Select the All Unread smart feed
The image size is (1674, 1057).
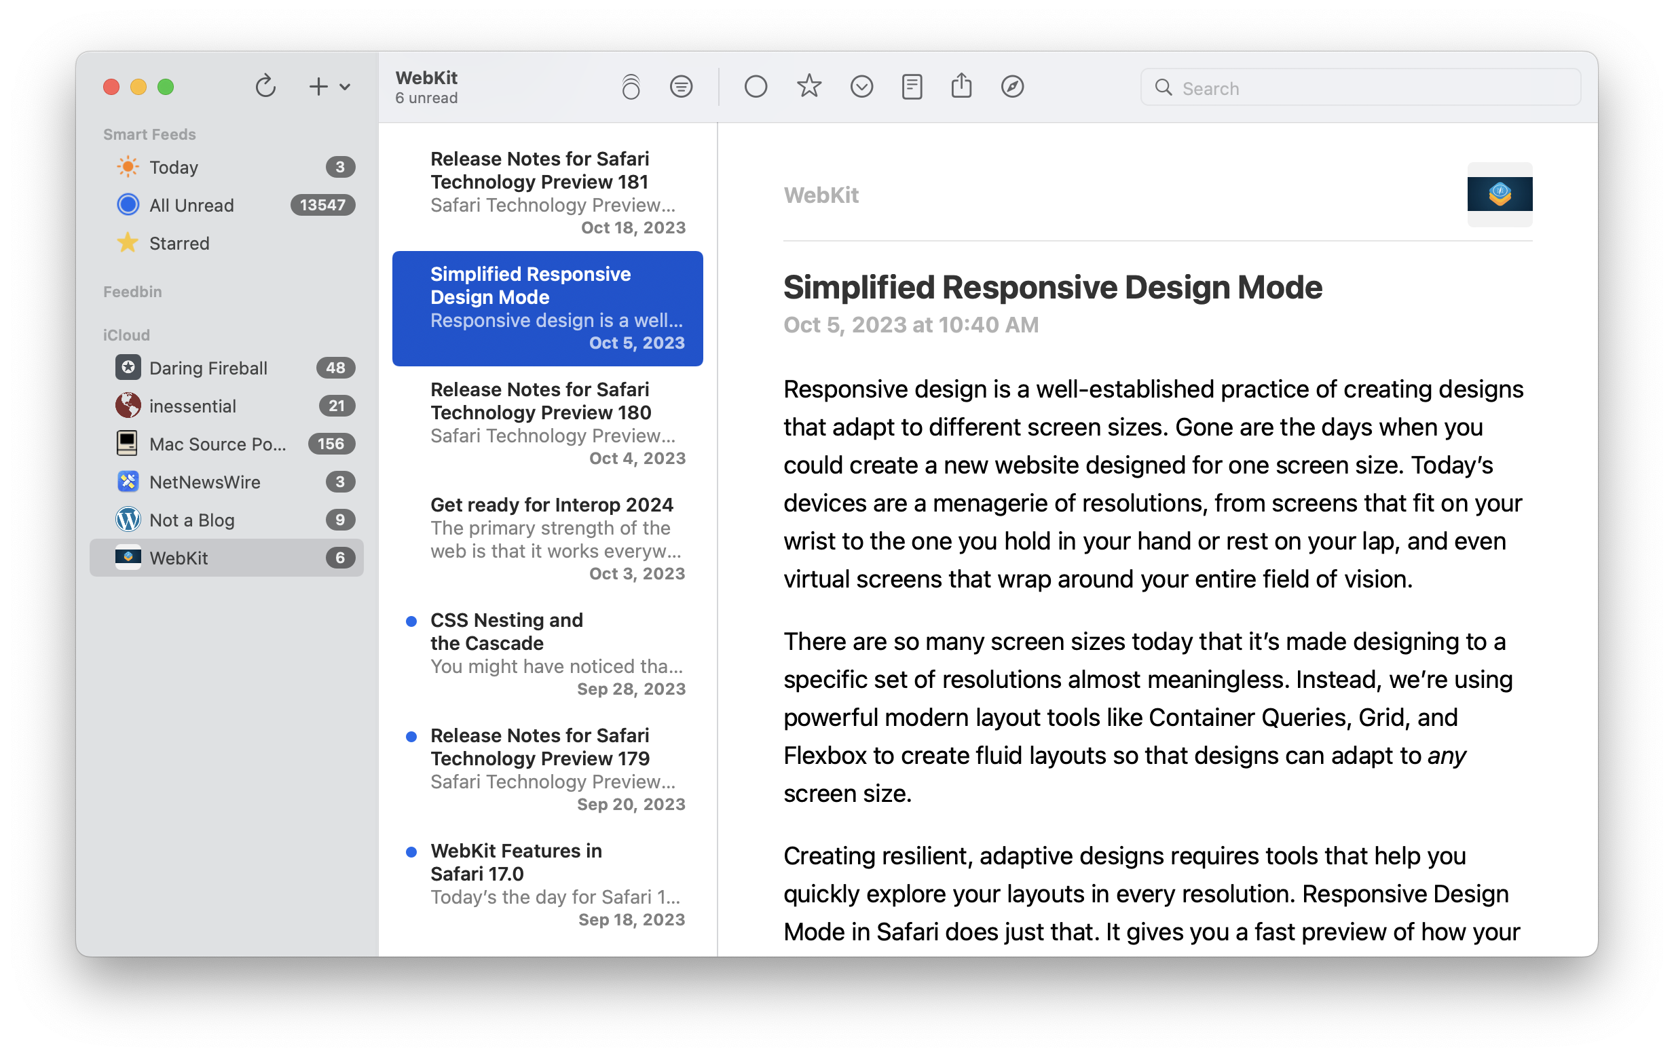point(191,206)
